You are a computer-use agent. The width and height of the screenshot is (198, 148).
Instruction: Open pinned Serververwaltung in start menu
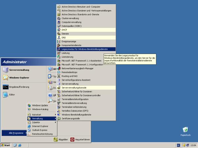tap(24, 70)
